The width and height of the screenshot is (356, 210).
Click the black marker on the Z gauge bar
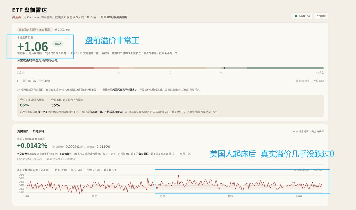tap(225, 68)
